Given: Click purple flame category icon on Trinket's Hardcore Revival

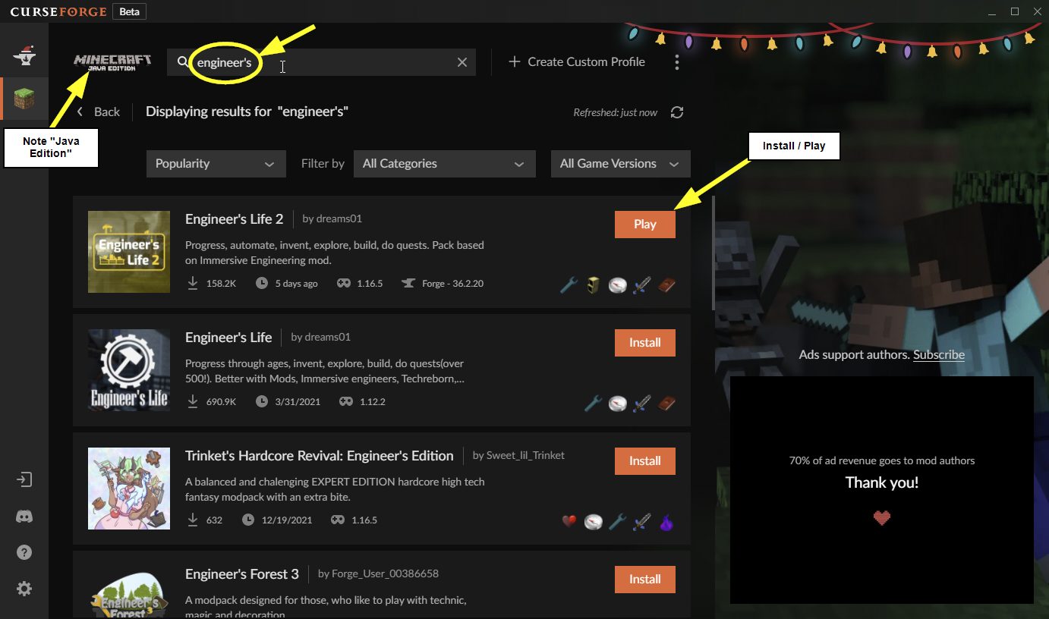Looking at the screenshot, I should click(666, 522).
